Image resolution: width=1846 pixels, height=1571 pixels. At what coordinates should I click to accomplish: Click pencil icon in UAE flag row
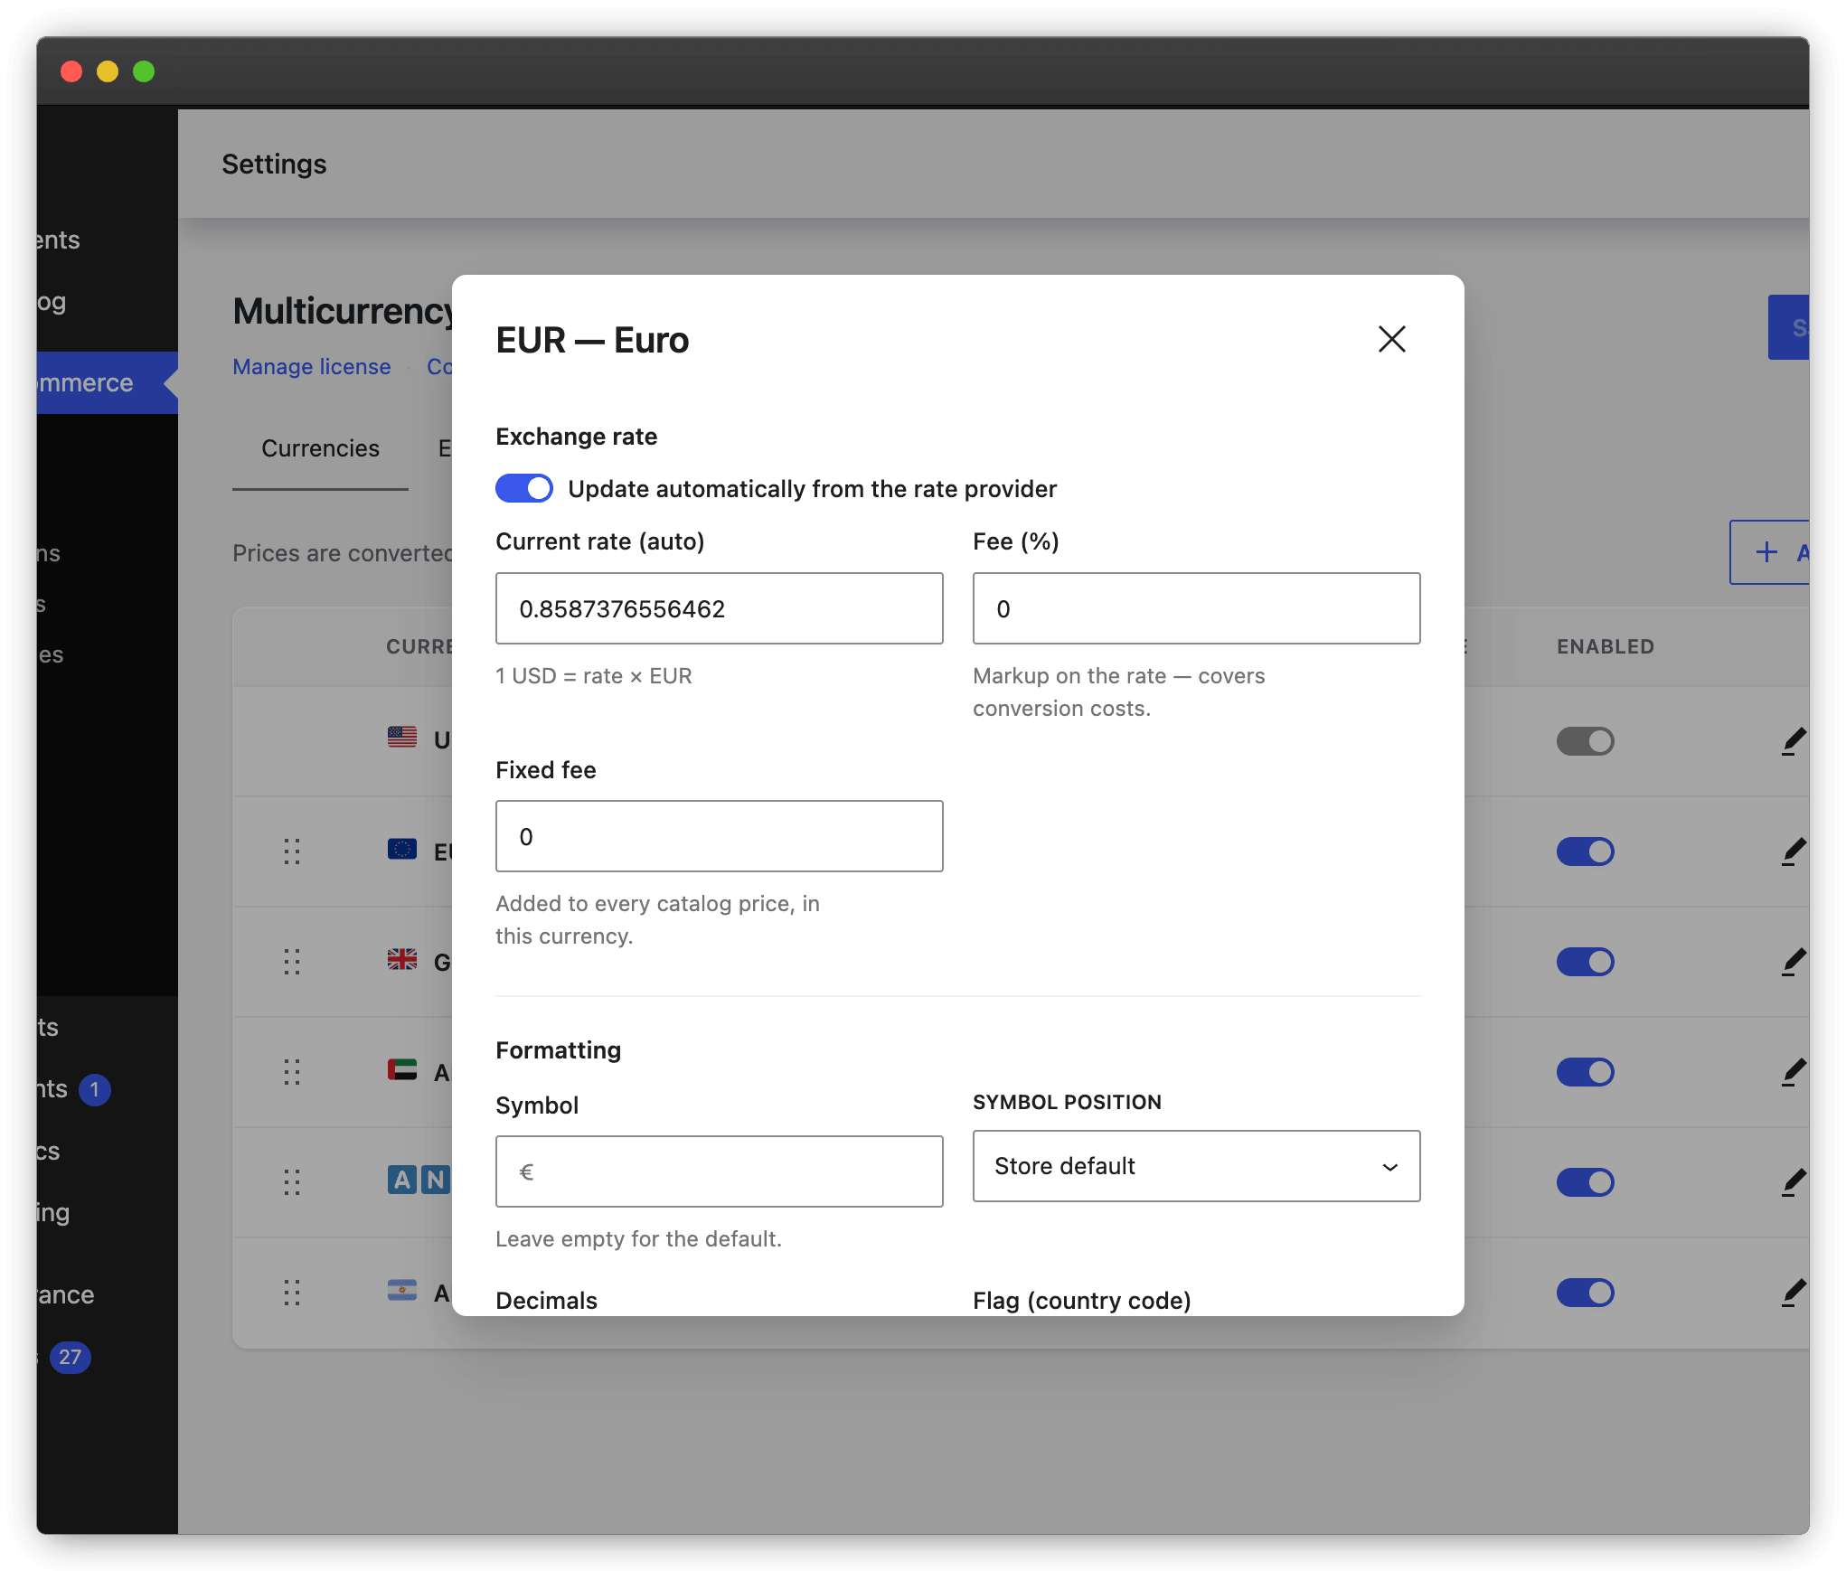coord(1794,1072)
